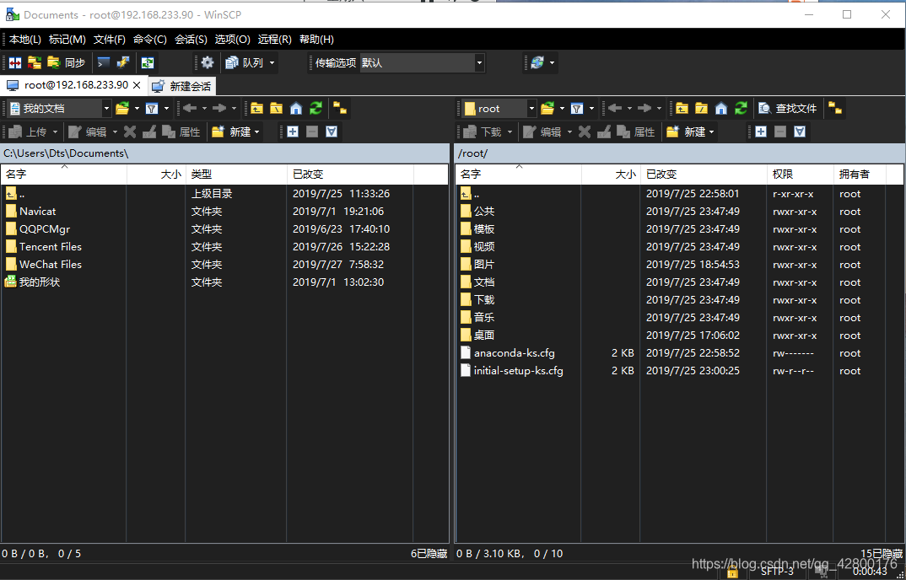The image size is (906, 580).
Task: Click local panel filter funnel icon
Action: coord(152,108)
